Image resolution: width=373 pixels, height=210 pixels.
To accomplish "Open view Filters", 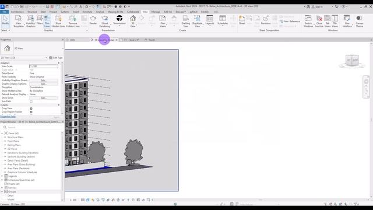I will tap(40, 20).
